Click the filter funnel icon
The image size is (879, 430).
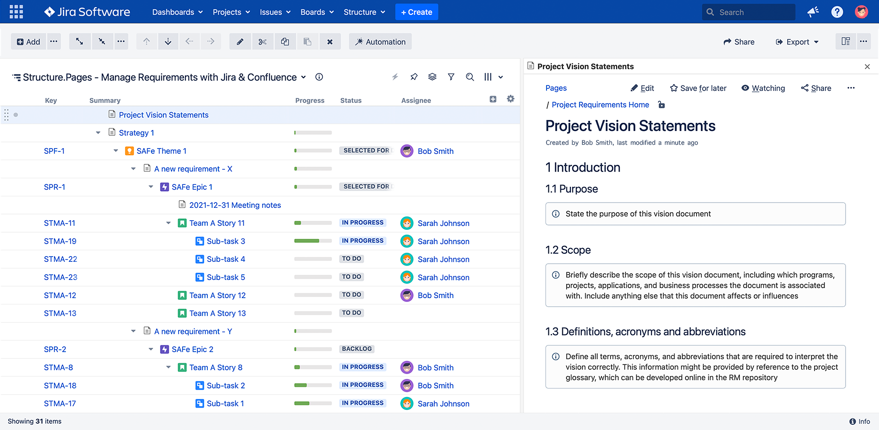pyautogui.click(x=451, y=77)
